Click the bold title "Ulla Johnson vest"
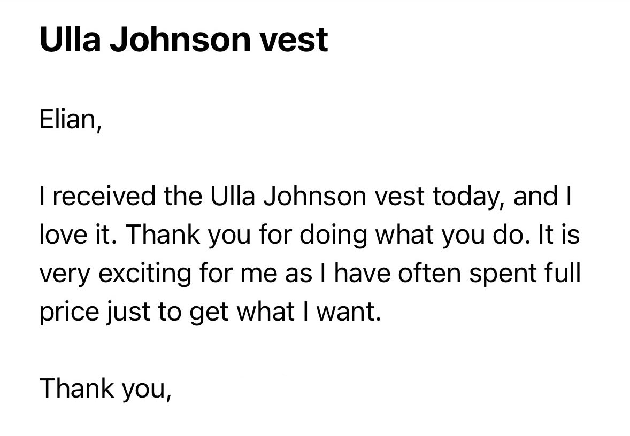630x436 pixels. pyautogui.click(x=183, y=40)
